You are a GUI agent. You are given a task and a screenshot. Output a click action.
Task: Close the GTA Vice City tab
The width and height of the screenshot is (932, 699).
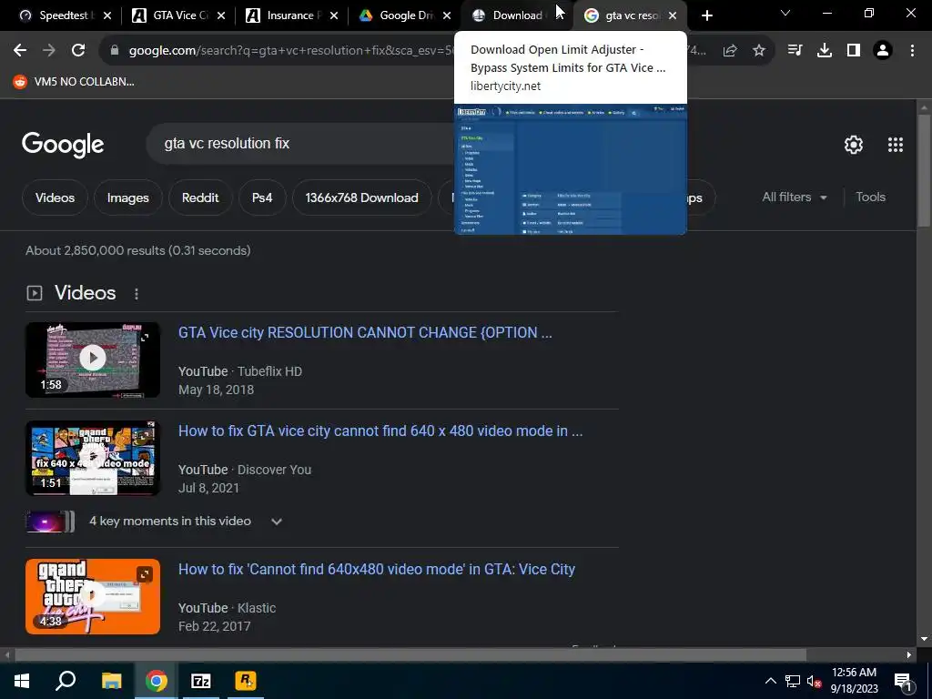(x=221, y=15)
